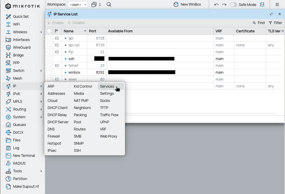The width and height of the screenshot is (285, 194).
Task: Sort by the Name column
Action: point(74,31)
